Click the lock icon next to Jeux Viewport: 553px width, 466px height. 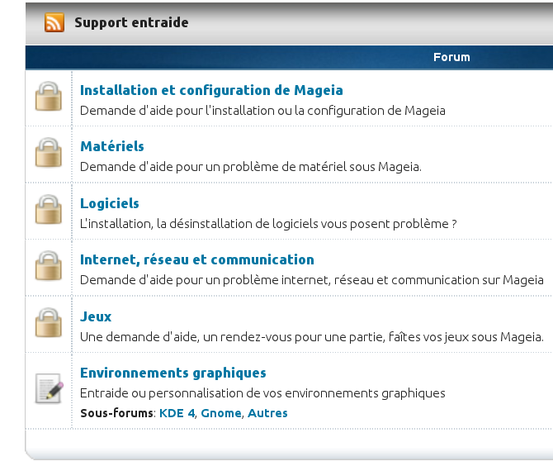pos(49,323)
